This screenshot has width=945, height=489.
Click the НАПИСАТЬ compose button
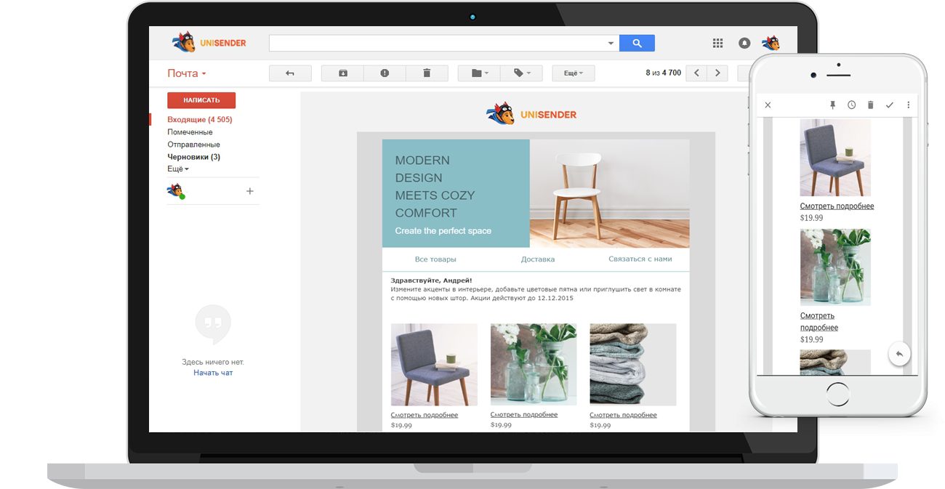click(201, 100)
